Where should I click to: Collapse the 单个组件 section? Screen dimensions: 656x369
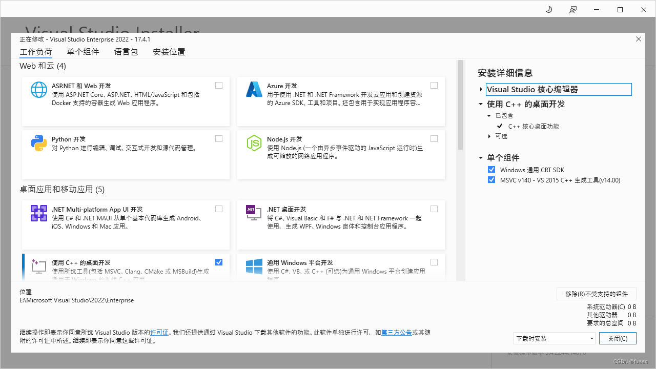click(x=481, y=158)
